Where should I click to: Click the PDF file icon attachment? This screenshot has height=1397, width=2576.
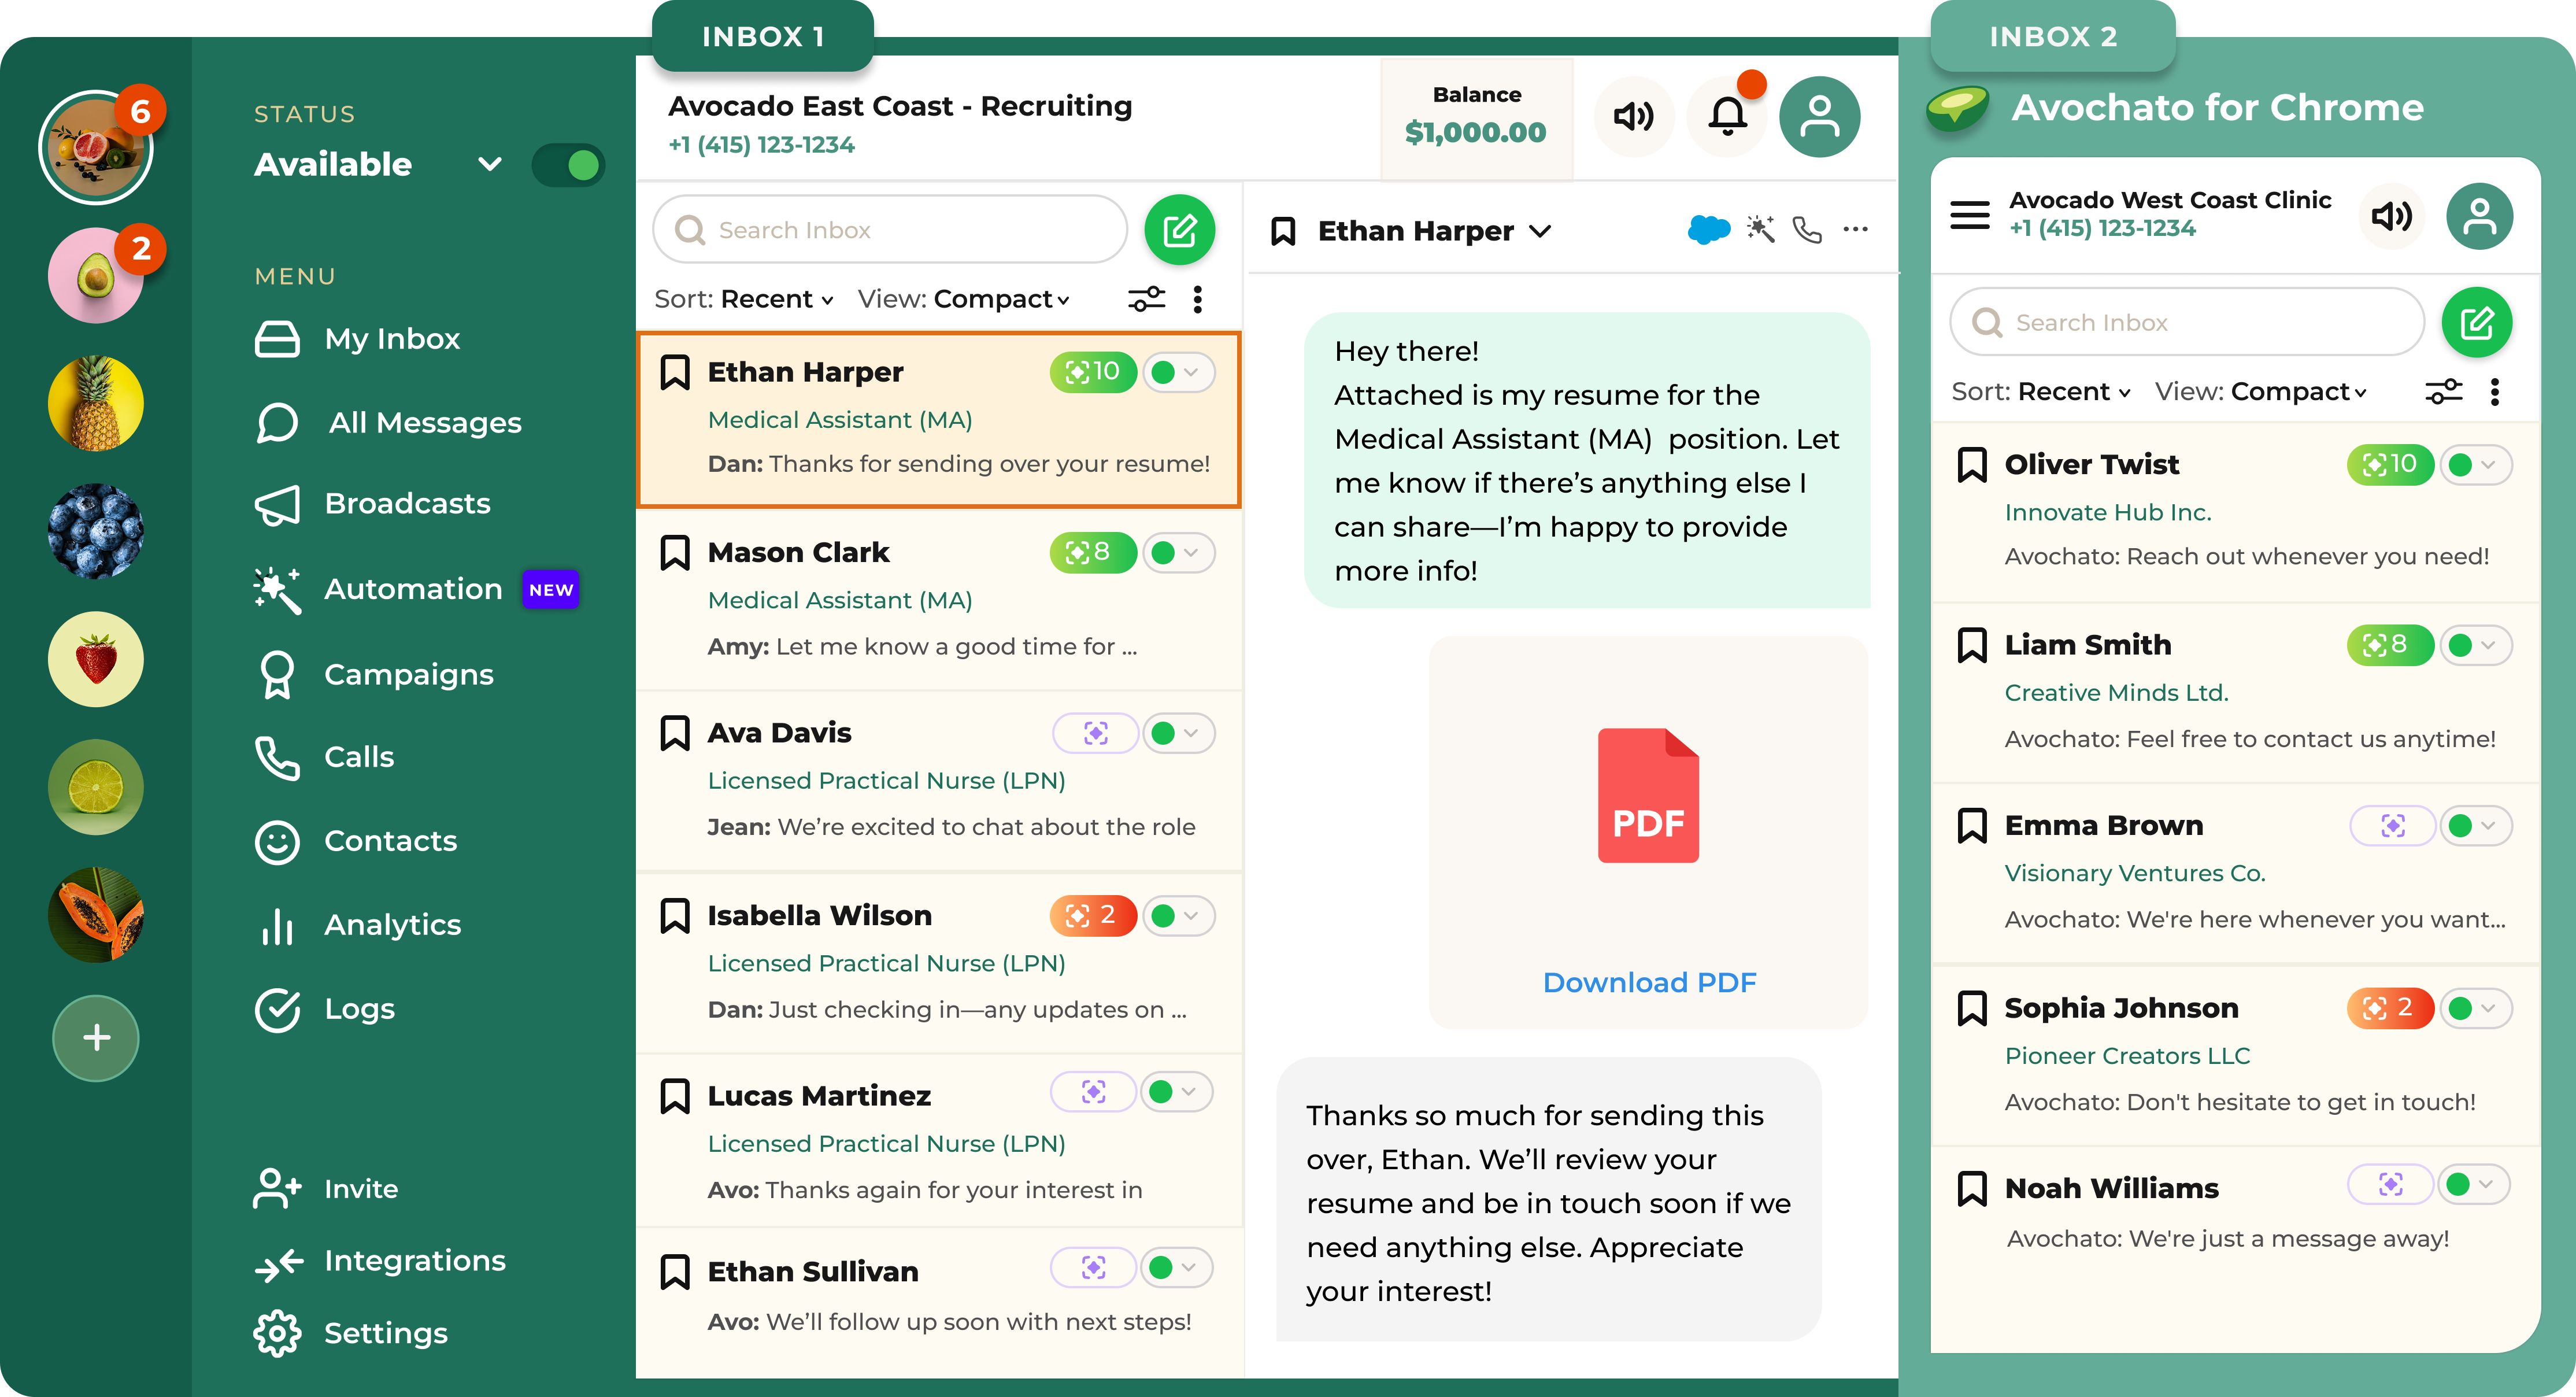click(1648, 795)
